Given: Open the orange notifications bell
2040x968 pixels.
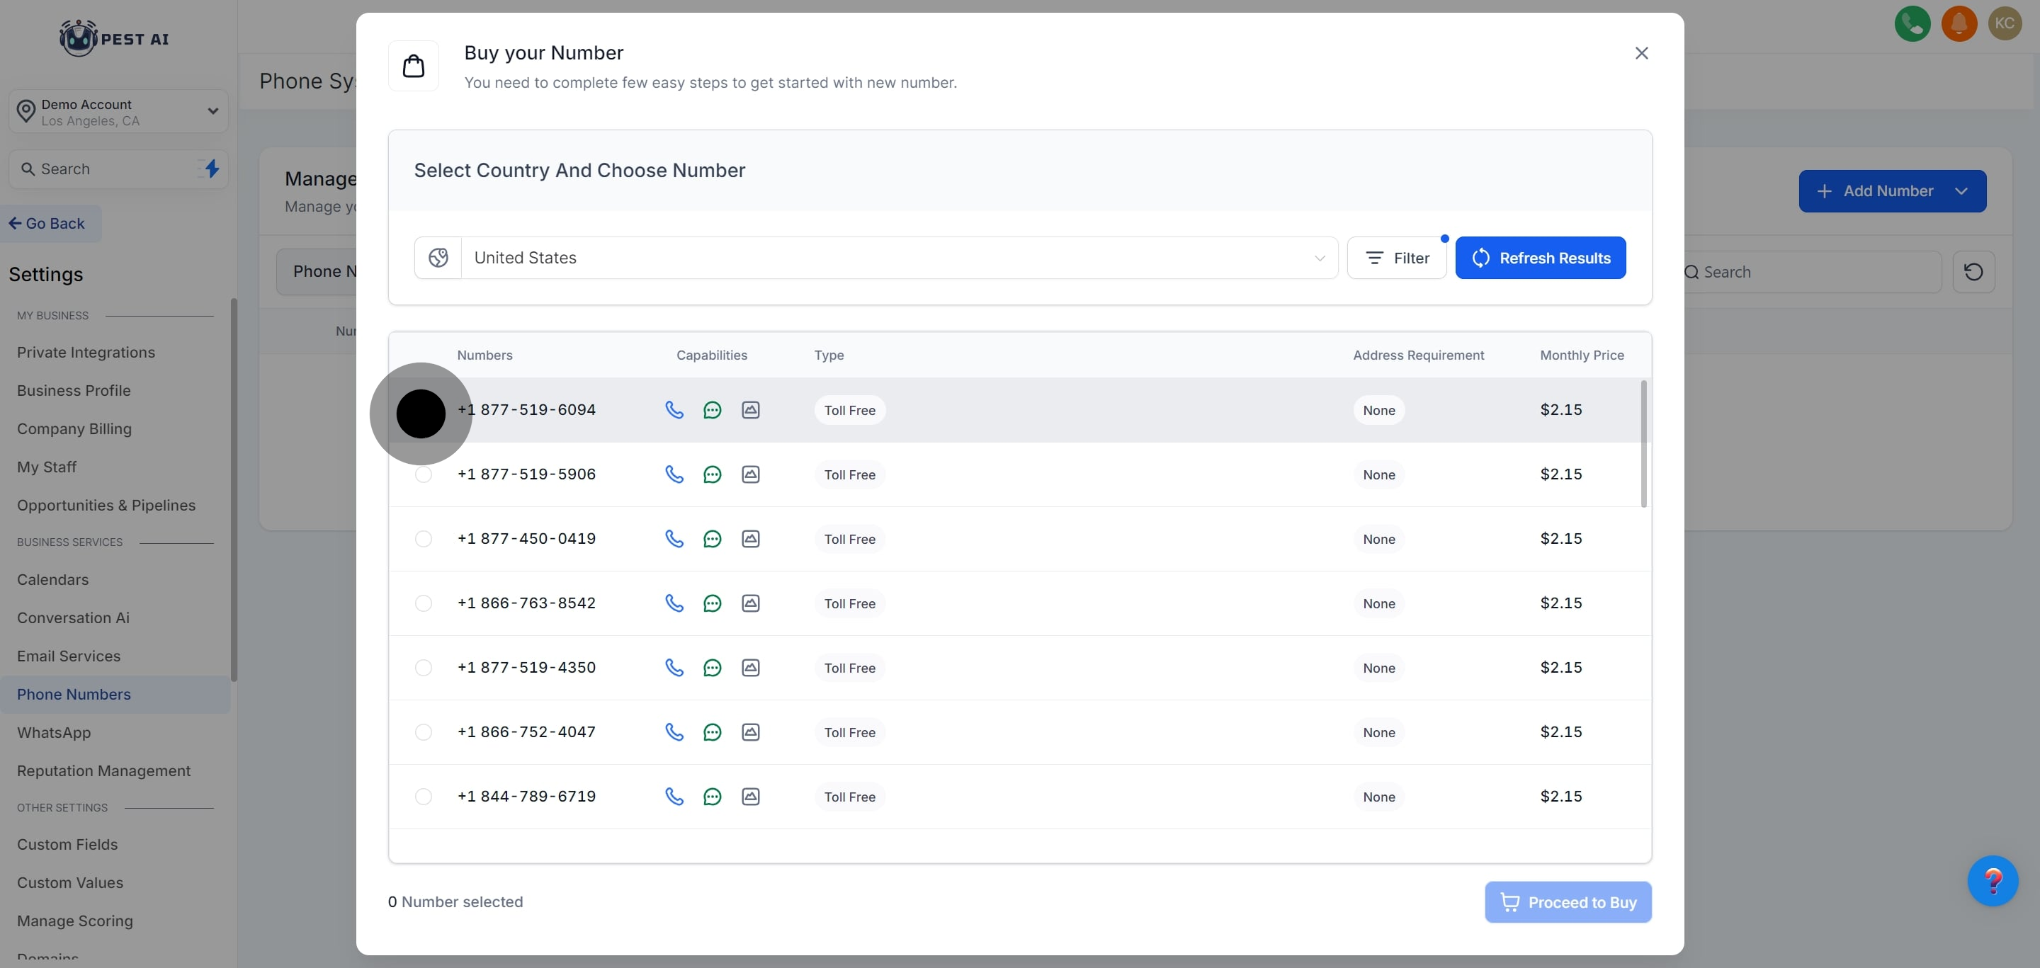Looking at the screenshot, I should pyautogui.click(x=1959, y=23).
